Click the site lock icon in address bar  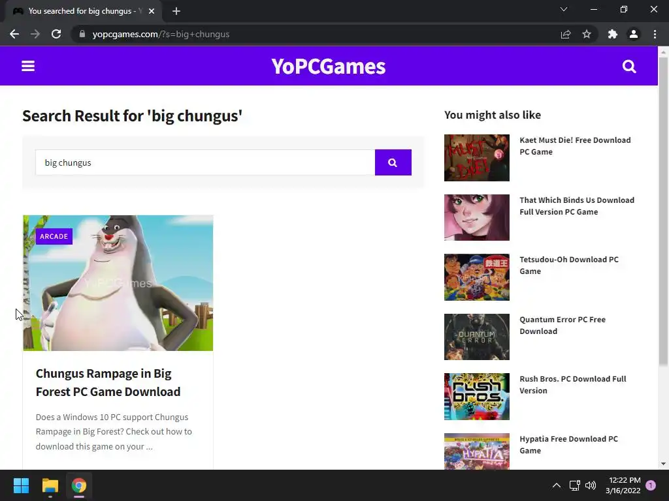[x=82, y=34]
